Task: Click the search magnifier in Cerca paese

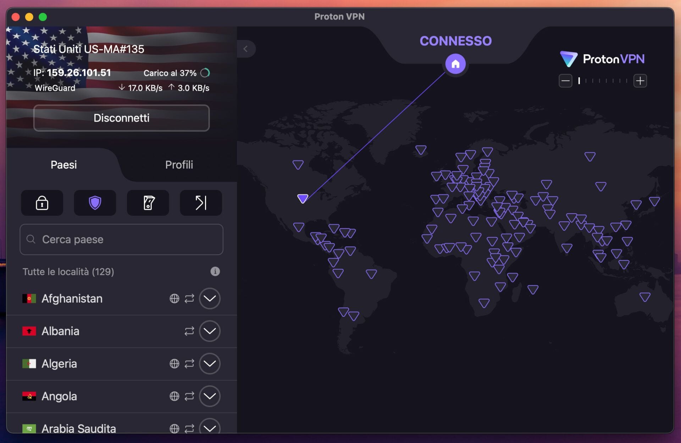Action: (31, 239)
